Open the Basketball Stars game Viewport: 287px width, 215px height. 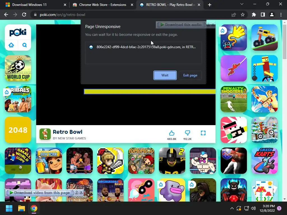pos(110,190)
